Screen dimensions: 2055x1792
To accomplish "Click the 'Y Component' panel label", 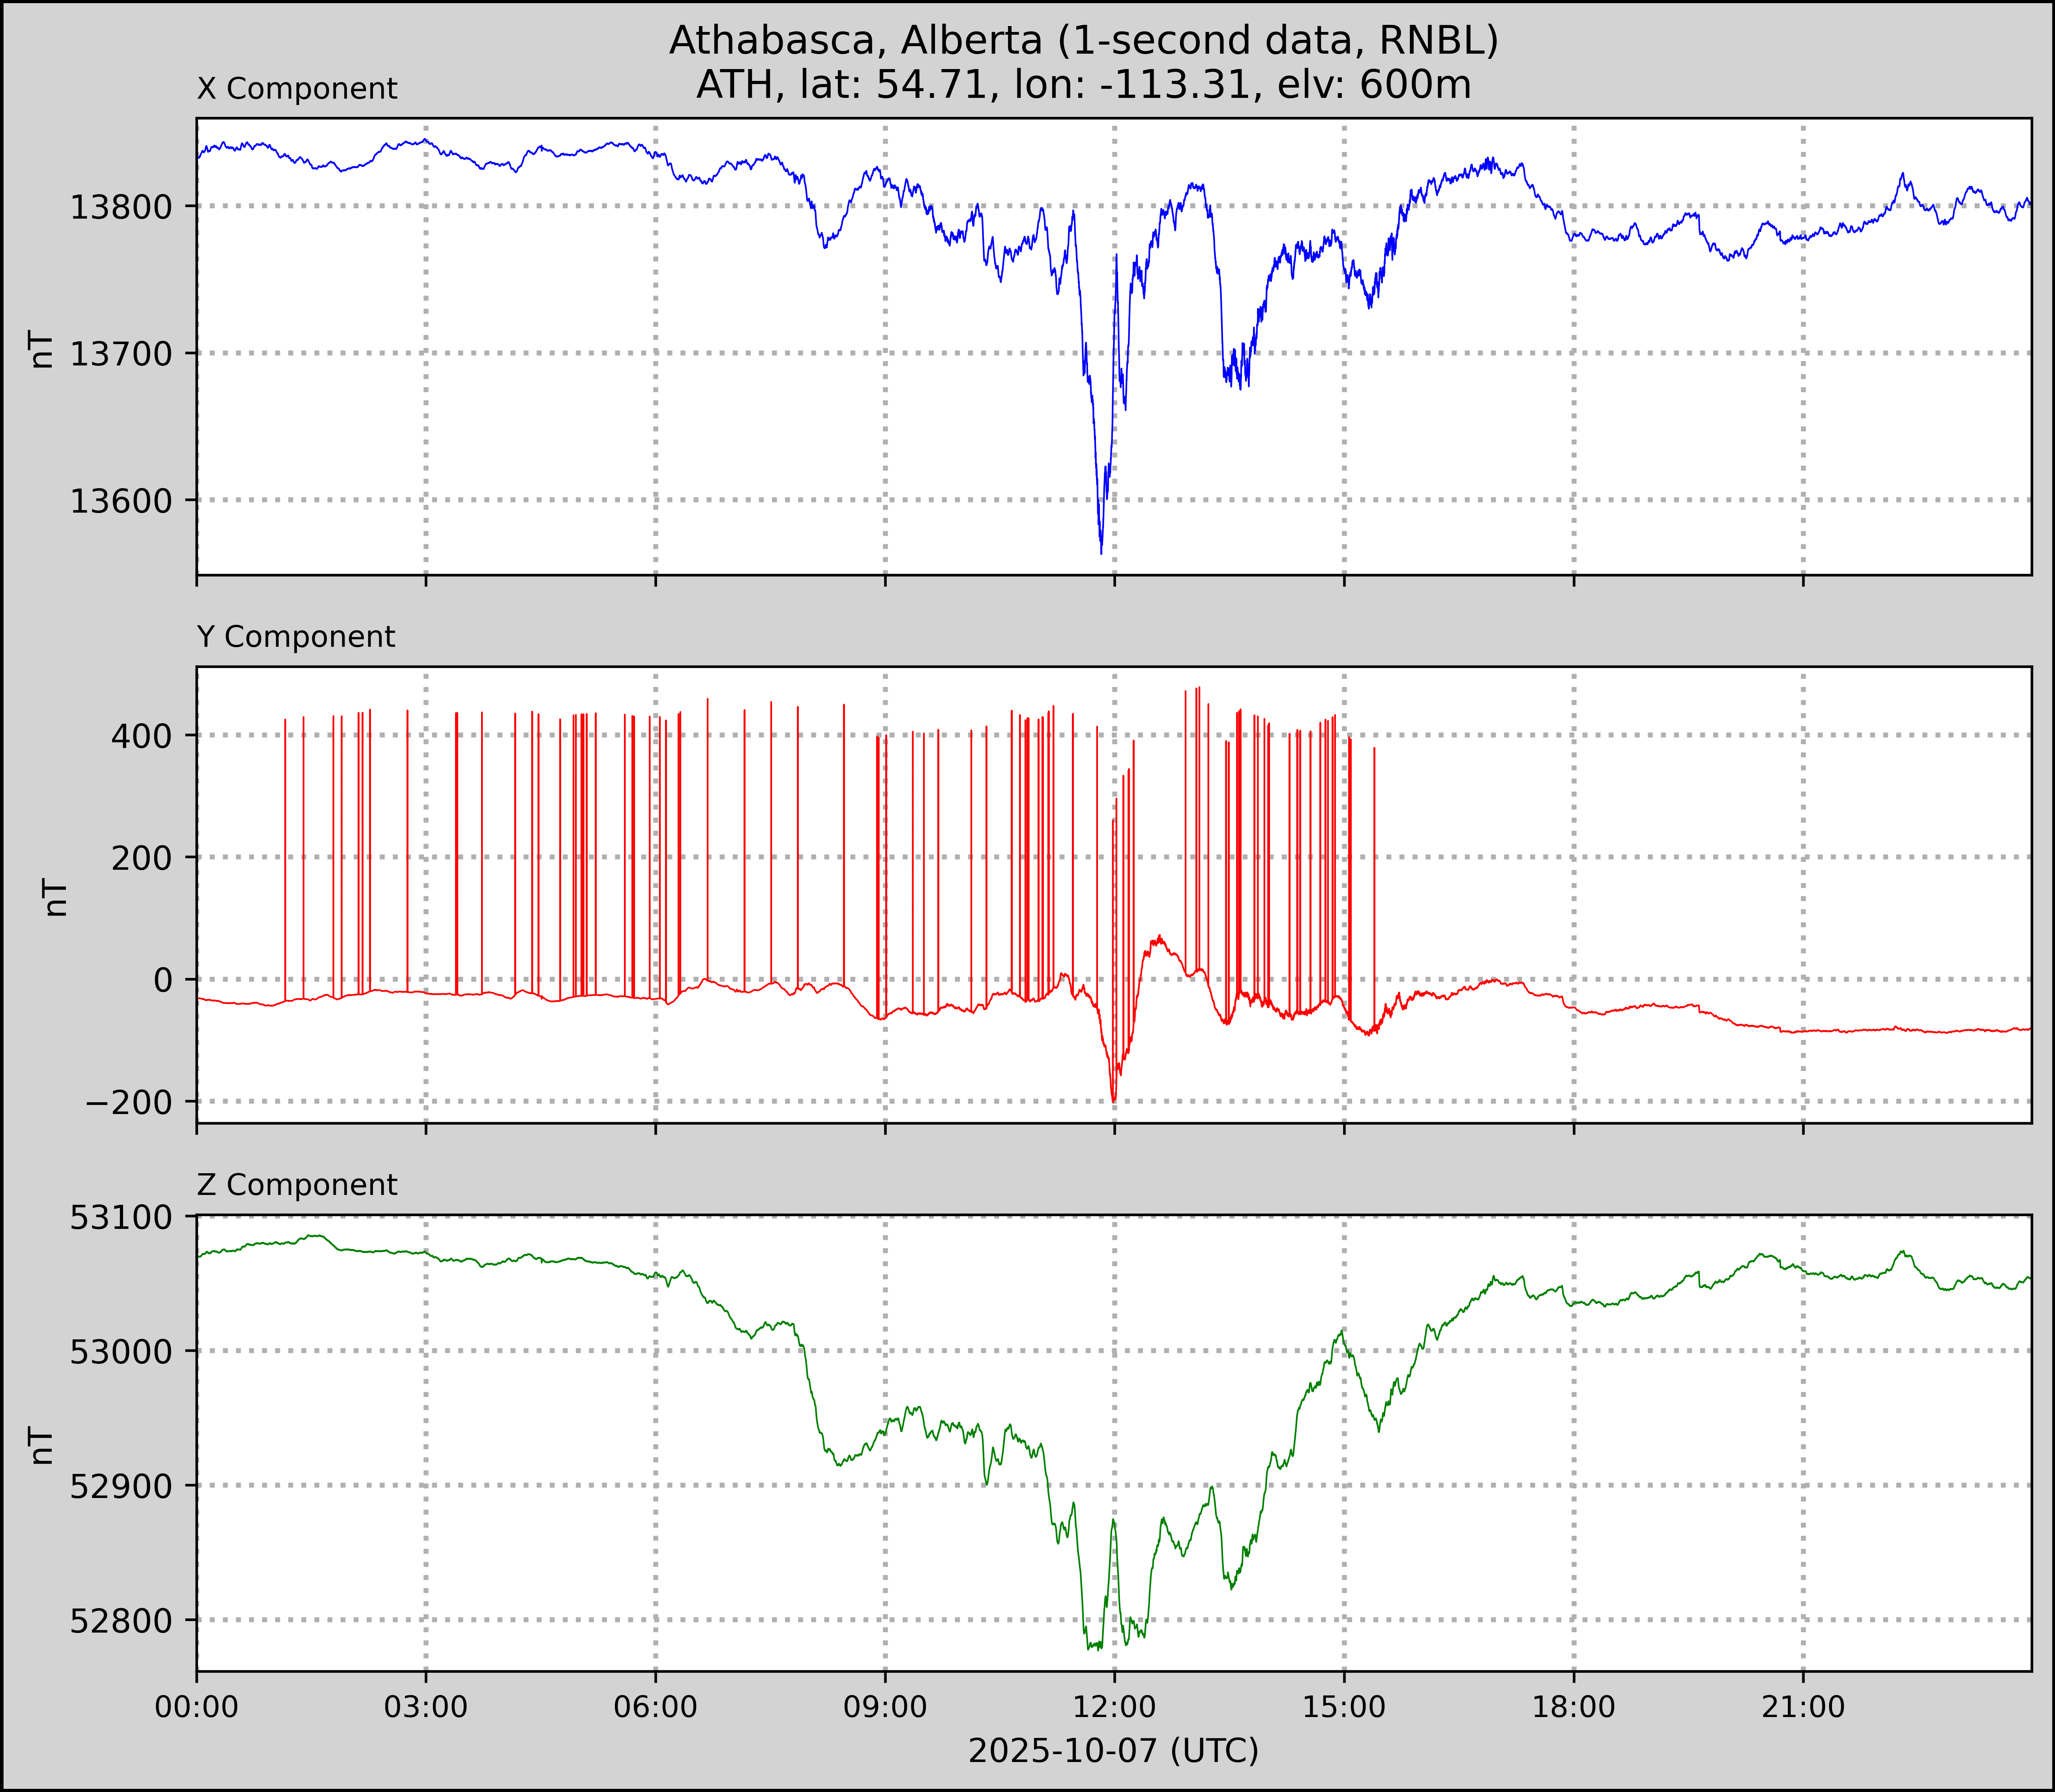I will tap(296, 637).
